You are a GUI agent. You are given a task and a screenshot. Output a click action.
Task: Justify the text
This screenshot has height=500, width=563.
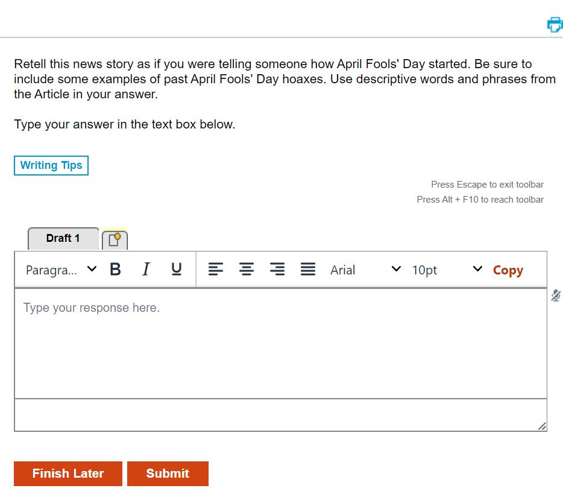point(308,270)
